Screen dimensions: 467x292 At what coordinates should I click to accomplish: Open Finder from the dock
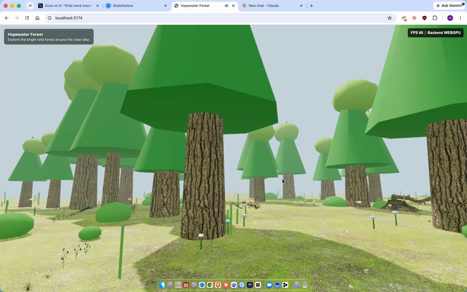coord(162,285)
